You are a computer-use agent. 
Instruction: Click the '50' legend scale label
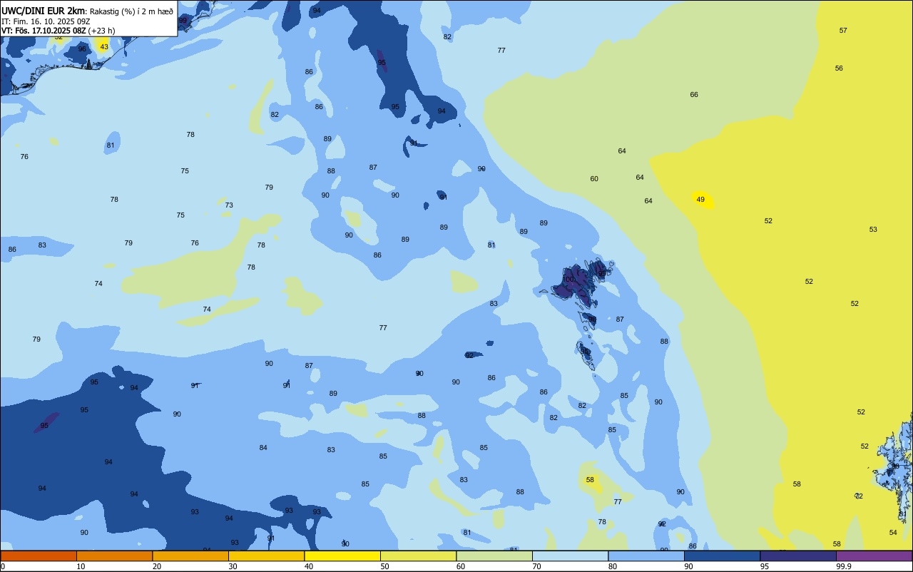tap(384, 566)
